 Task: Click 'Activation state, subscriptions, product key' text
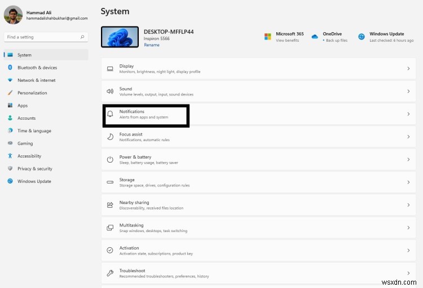pos(156,254)
